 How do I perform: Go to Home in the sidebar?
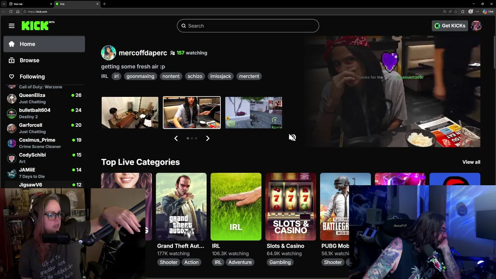point(44,44)
